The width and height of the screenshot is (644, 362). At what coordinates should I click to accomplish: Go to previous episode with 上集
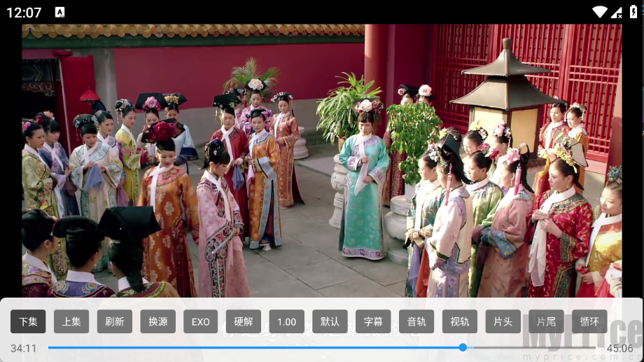click(x=71, y=321)
